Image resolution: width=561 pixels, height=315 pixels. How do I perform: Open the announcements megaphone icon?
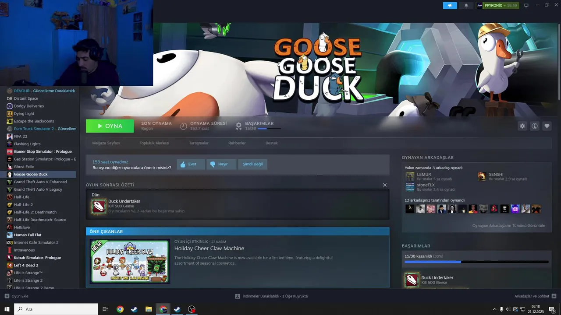click(x=450, y=6)
